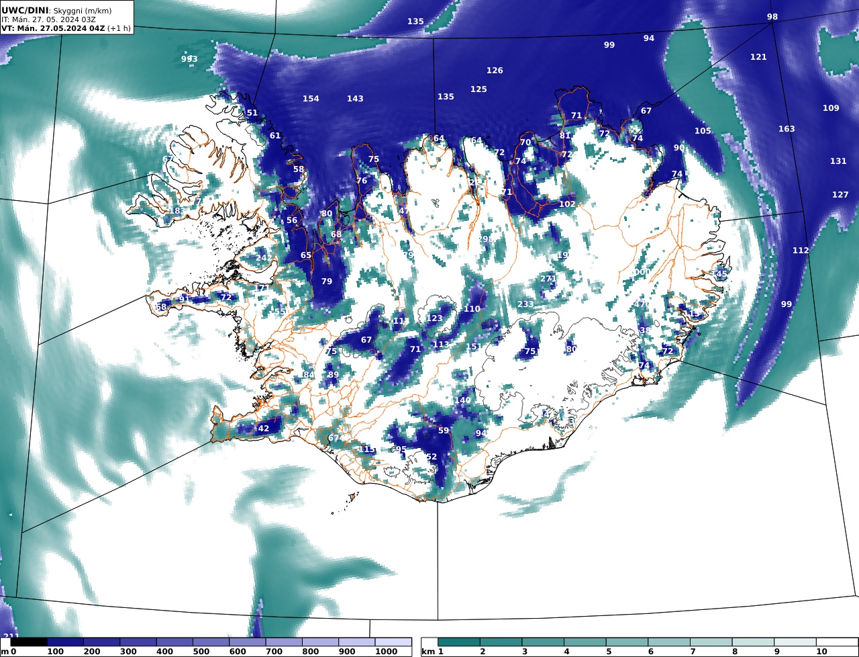
Task: Click the value 115
Action: 368,449
